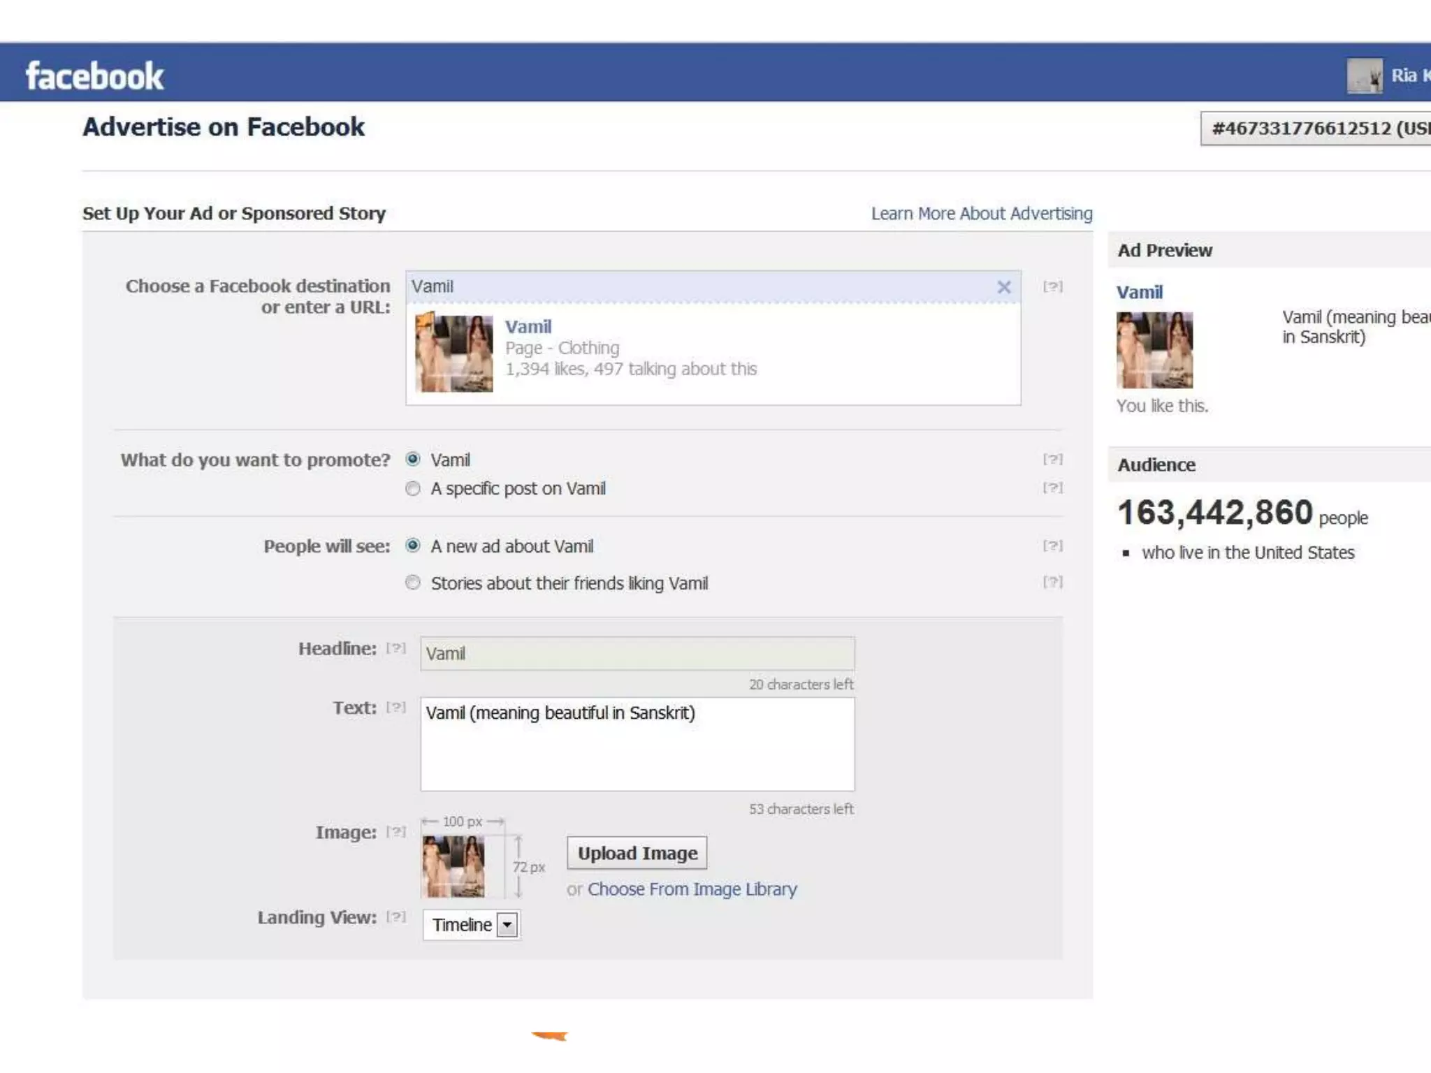Image resolution: width=1431 pixels, height=1073 pixels.
Task: Click the facebook logo in header
Action: [x=94, y=75]
